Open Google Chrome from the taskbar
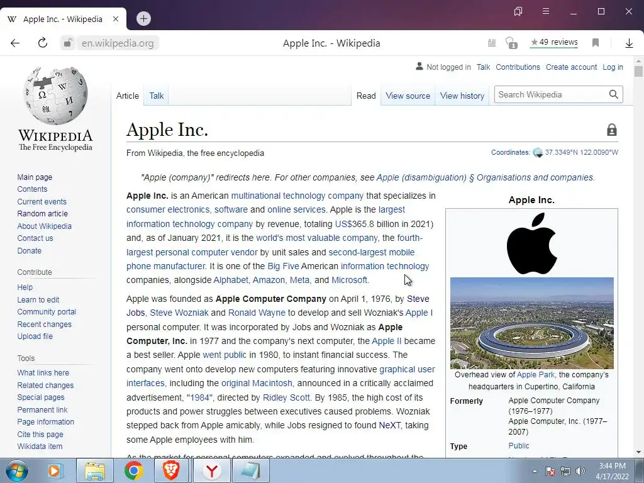Viewport: 644px width, 483px height. point(133,470)
